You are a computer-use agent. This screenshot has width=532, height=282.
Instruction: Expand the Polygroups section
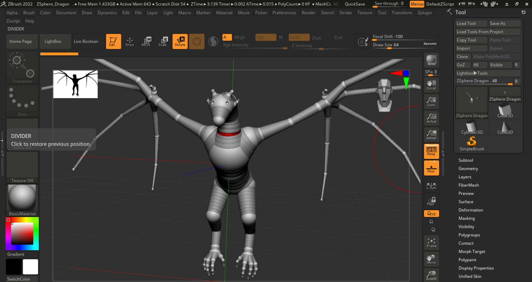point(469,235)
